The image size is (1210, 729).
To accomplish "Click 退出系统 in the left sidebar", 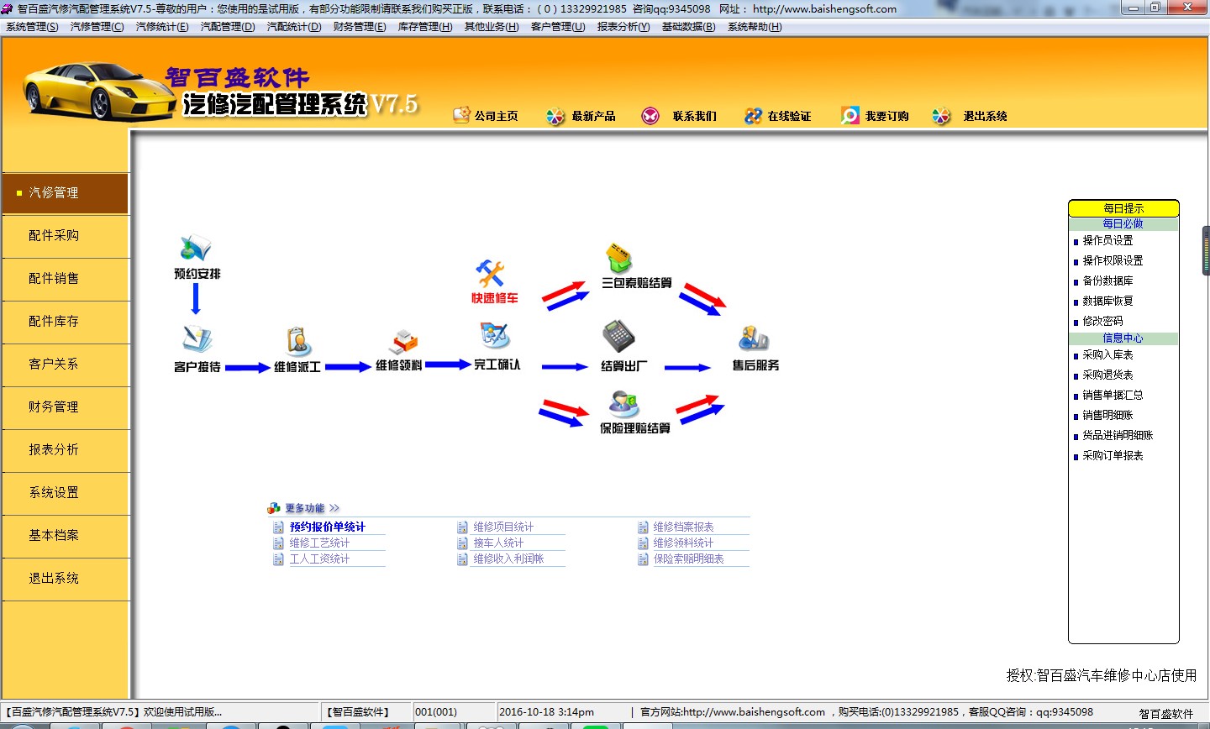I will coord(65,579).
